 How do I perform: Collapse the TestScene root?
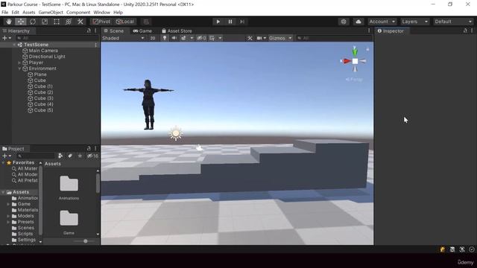coord(14,45)
